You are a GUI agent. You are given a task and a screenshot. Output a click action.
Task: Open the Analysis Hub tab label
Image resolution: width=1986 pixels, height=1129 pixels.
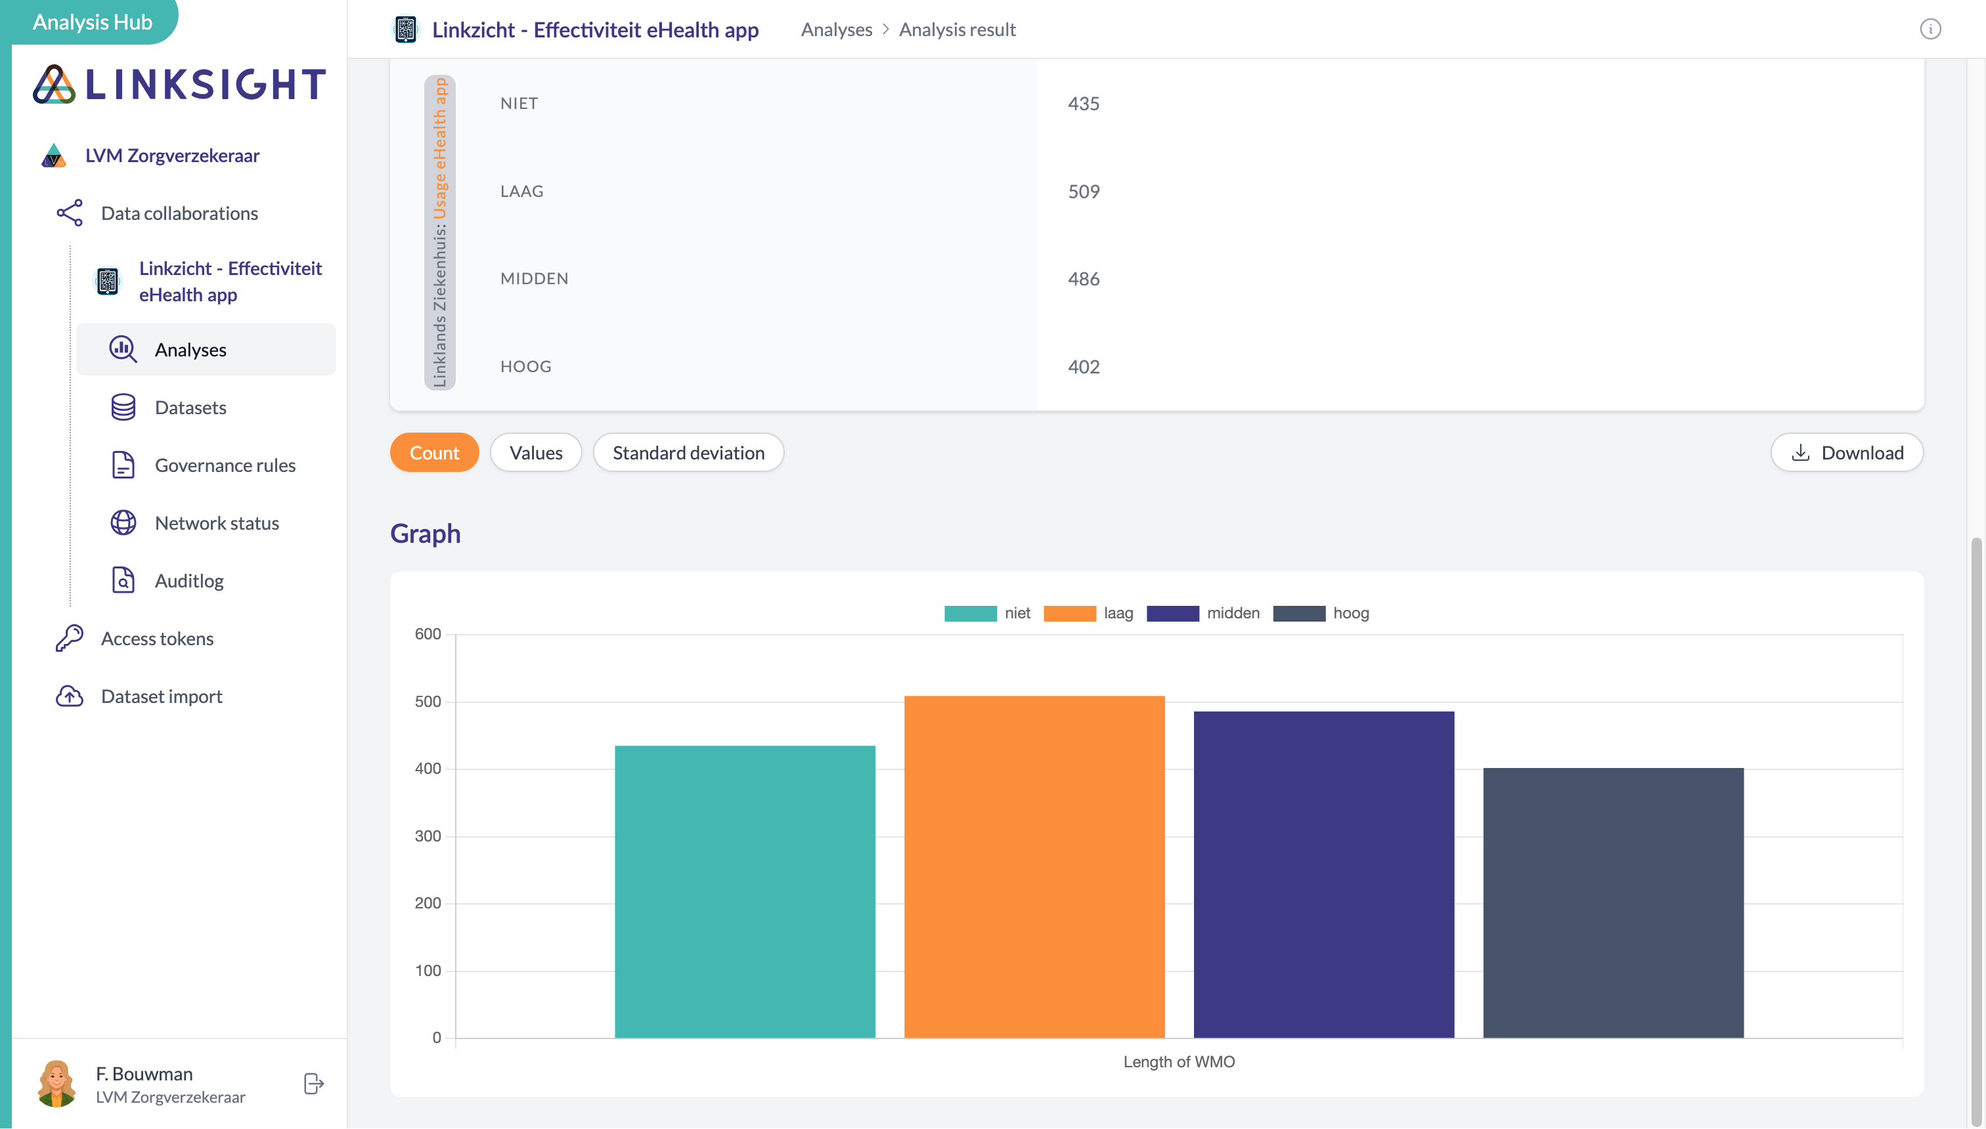(x=93, y=22)
